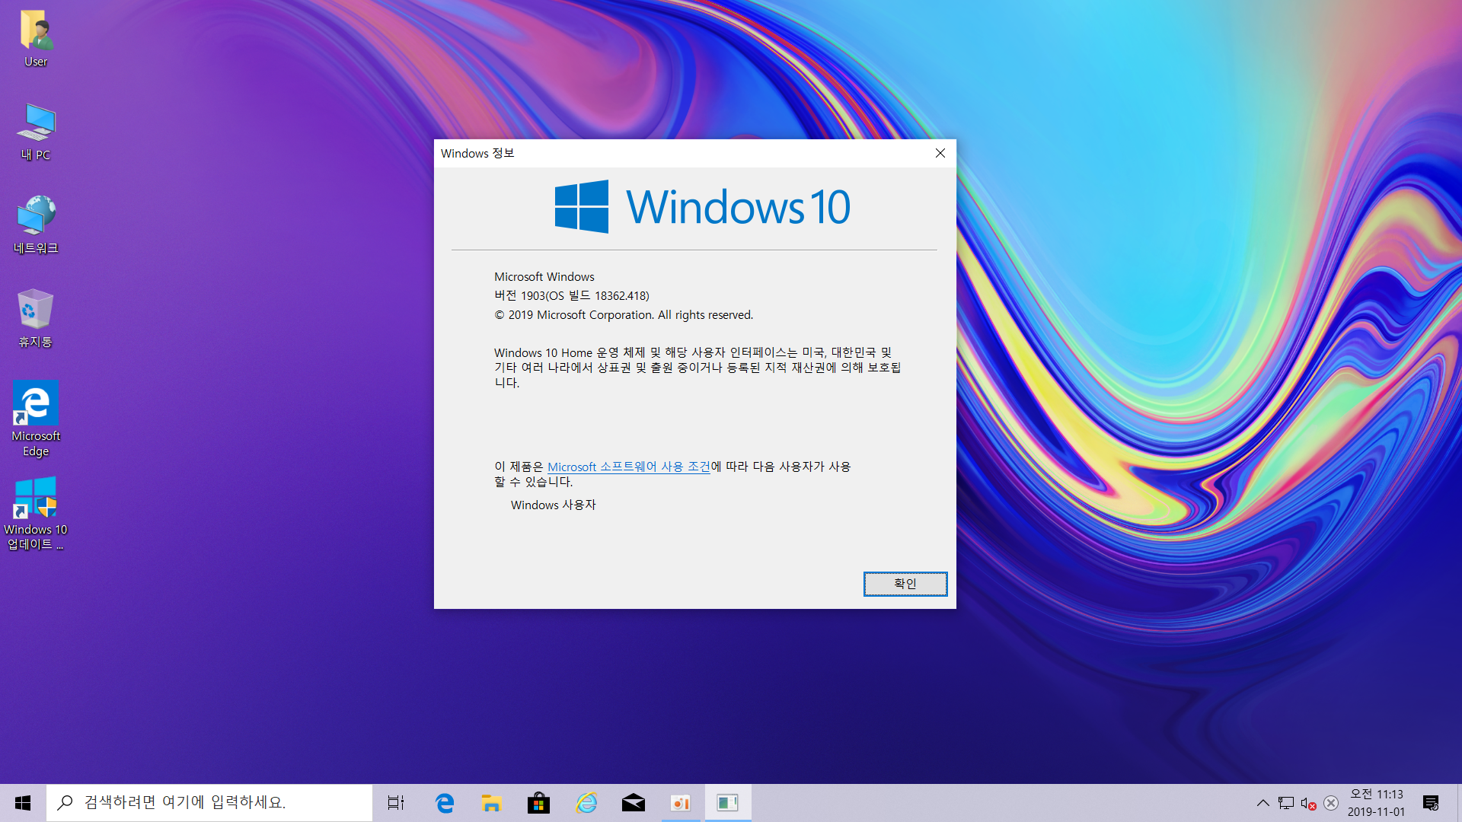
Task: Open Microsoft Store from taskbar
Action: tap(538, 803)
